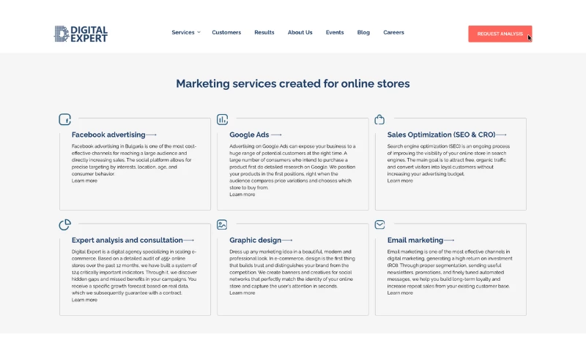Image resolution: width=586 pixels, height=351 pixels.
Task: Click Learn more under Sales Optimization
Action: pos(400,181)
